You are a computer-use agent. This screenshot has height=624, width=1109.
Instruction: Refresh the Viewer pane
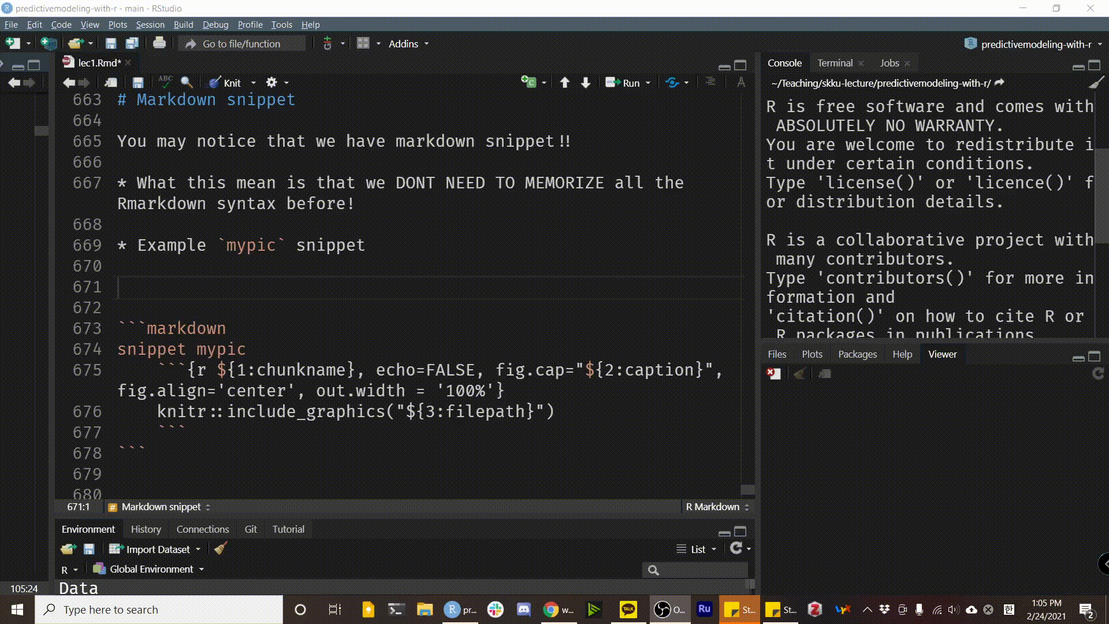click(1098, 373)
